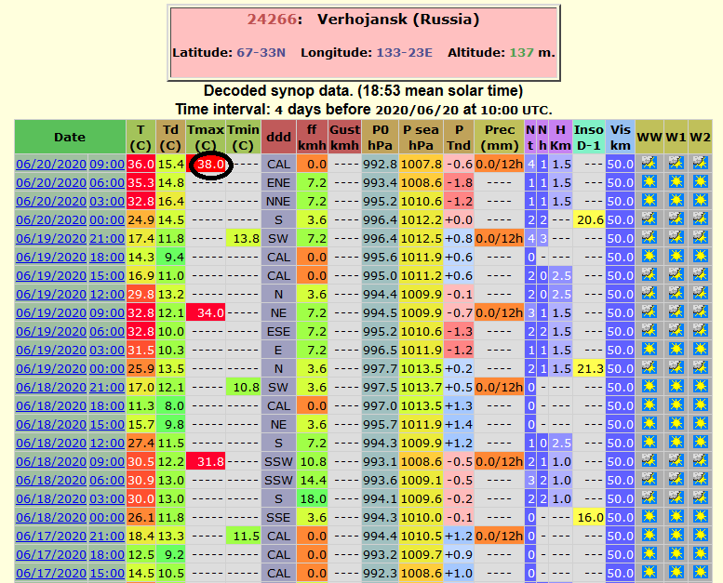The image size is (723, 583).
Task: Click the Tmax (C) column header
Action: (206, 138)
